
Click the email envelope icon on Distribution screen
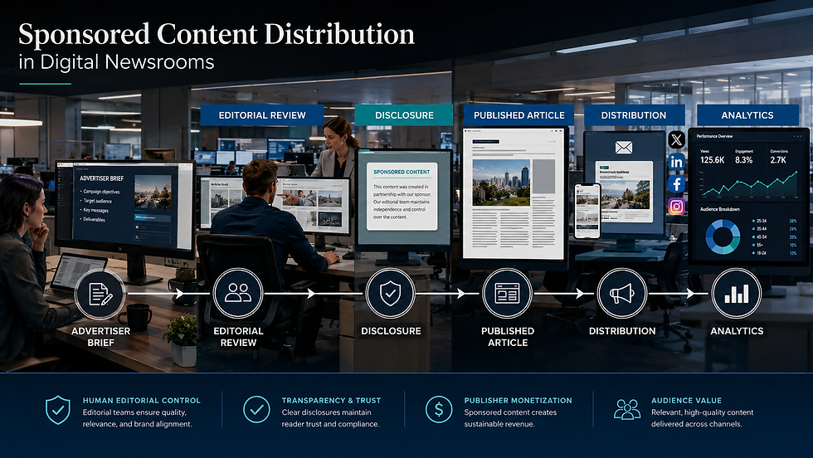click(x=624, y=148)
